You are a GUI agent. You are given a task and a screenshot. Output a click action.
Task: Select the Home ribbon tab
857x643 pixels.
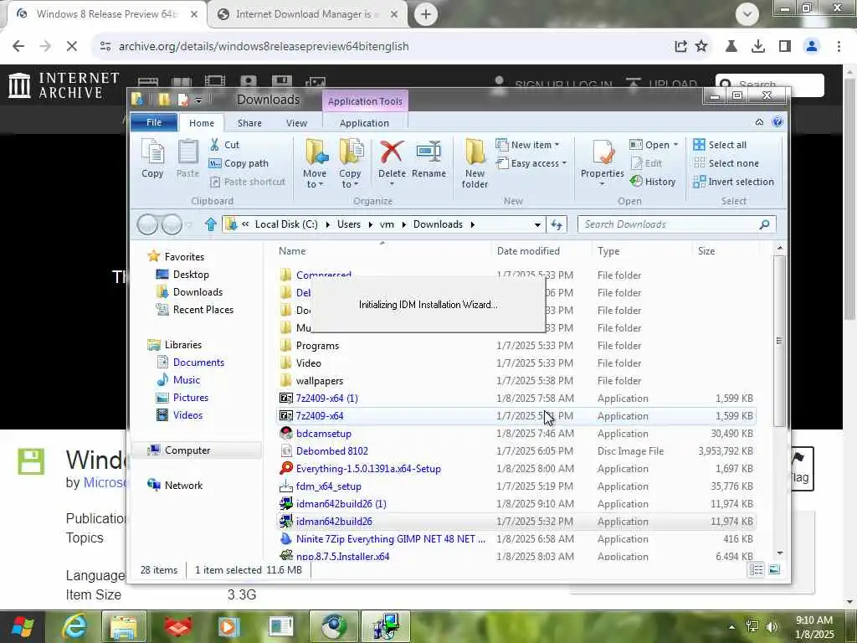(x=201, y=123)
